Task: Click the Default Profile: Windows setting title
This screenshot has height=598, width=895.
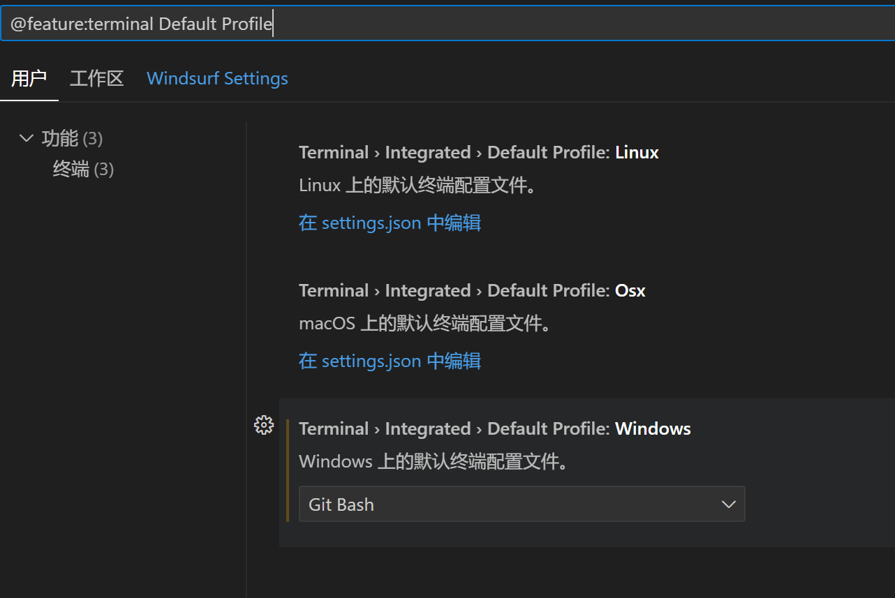Action: (x=494, y=428)
